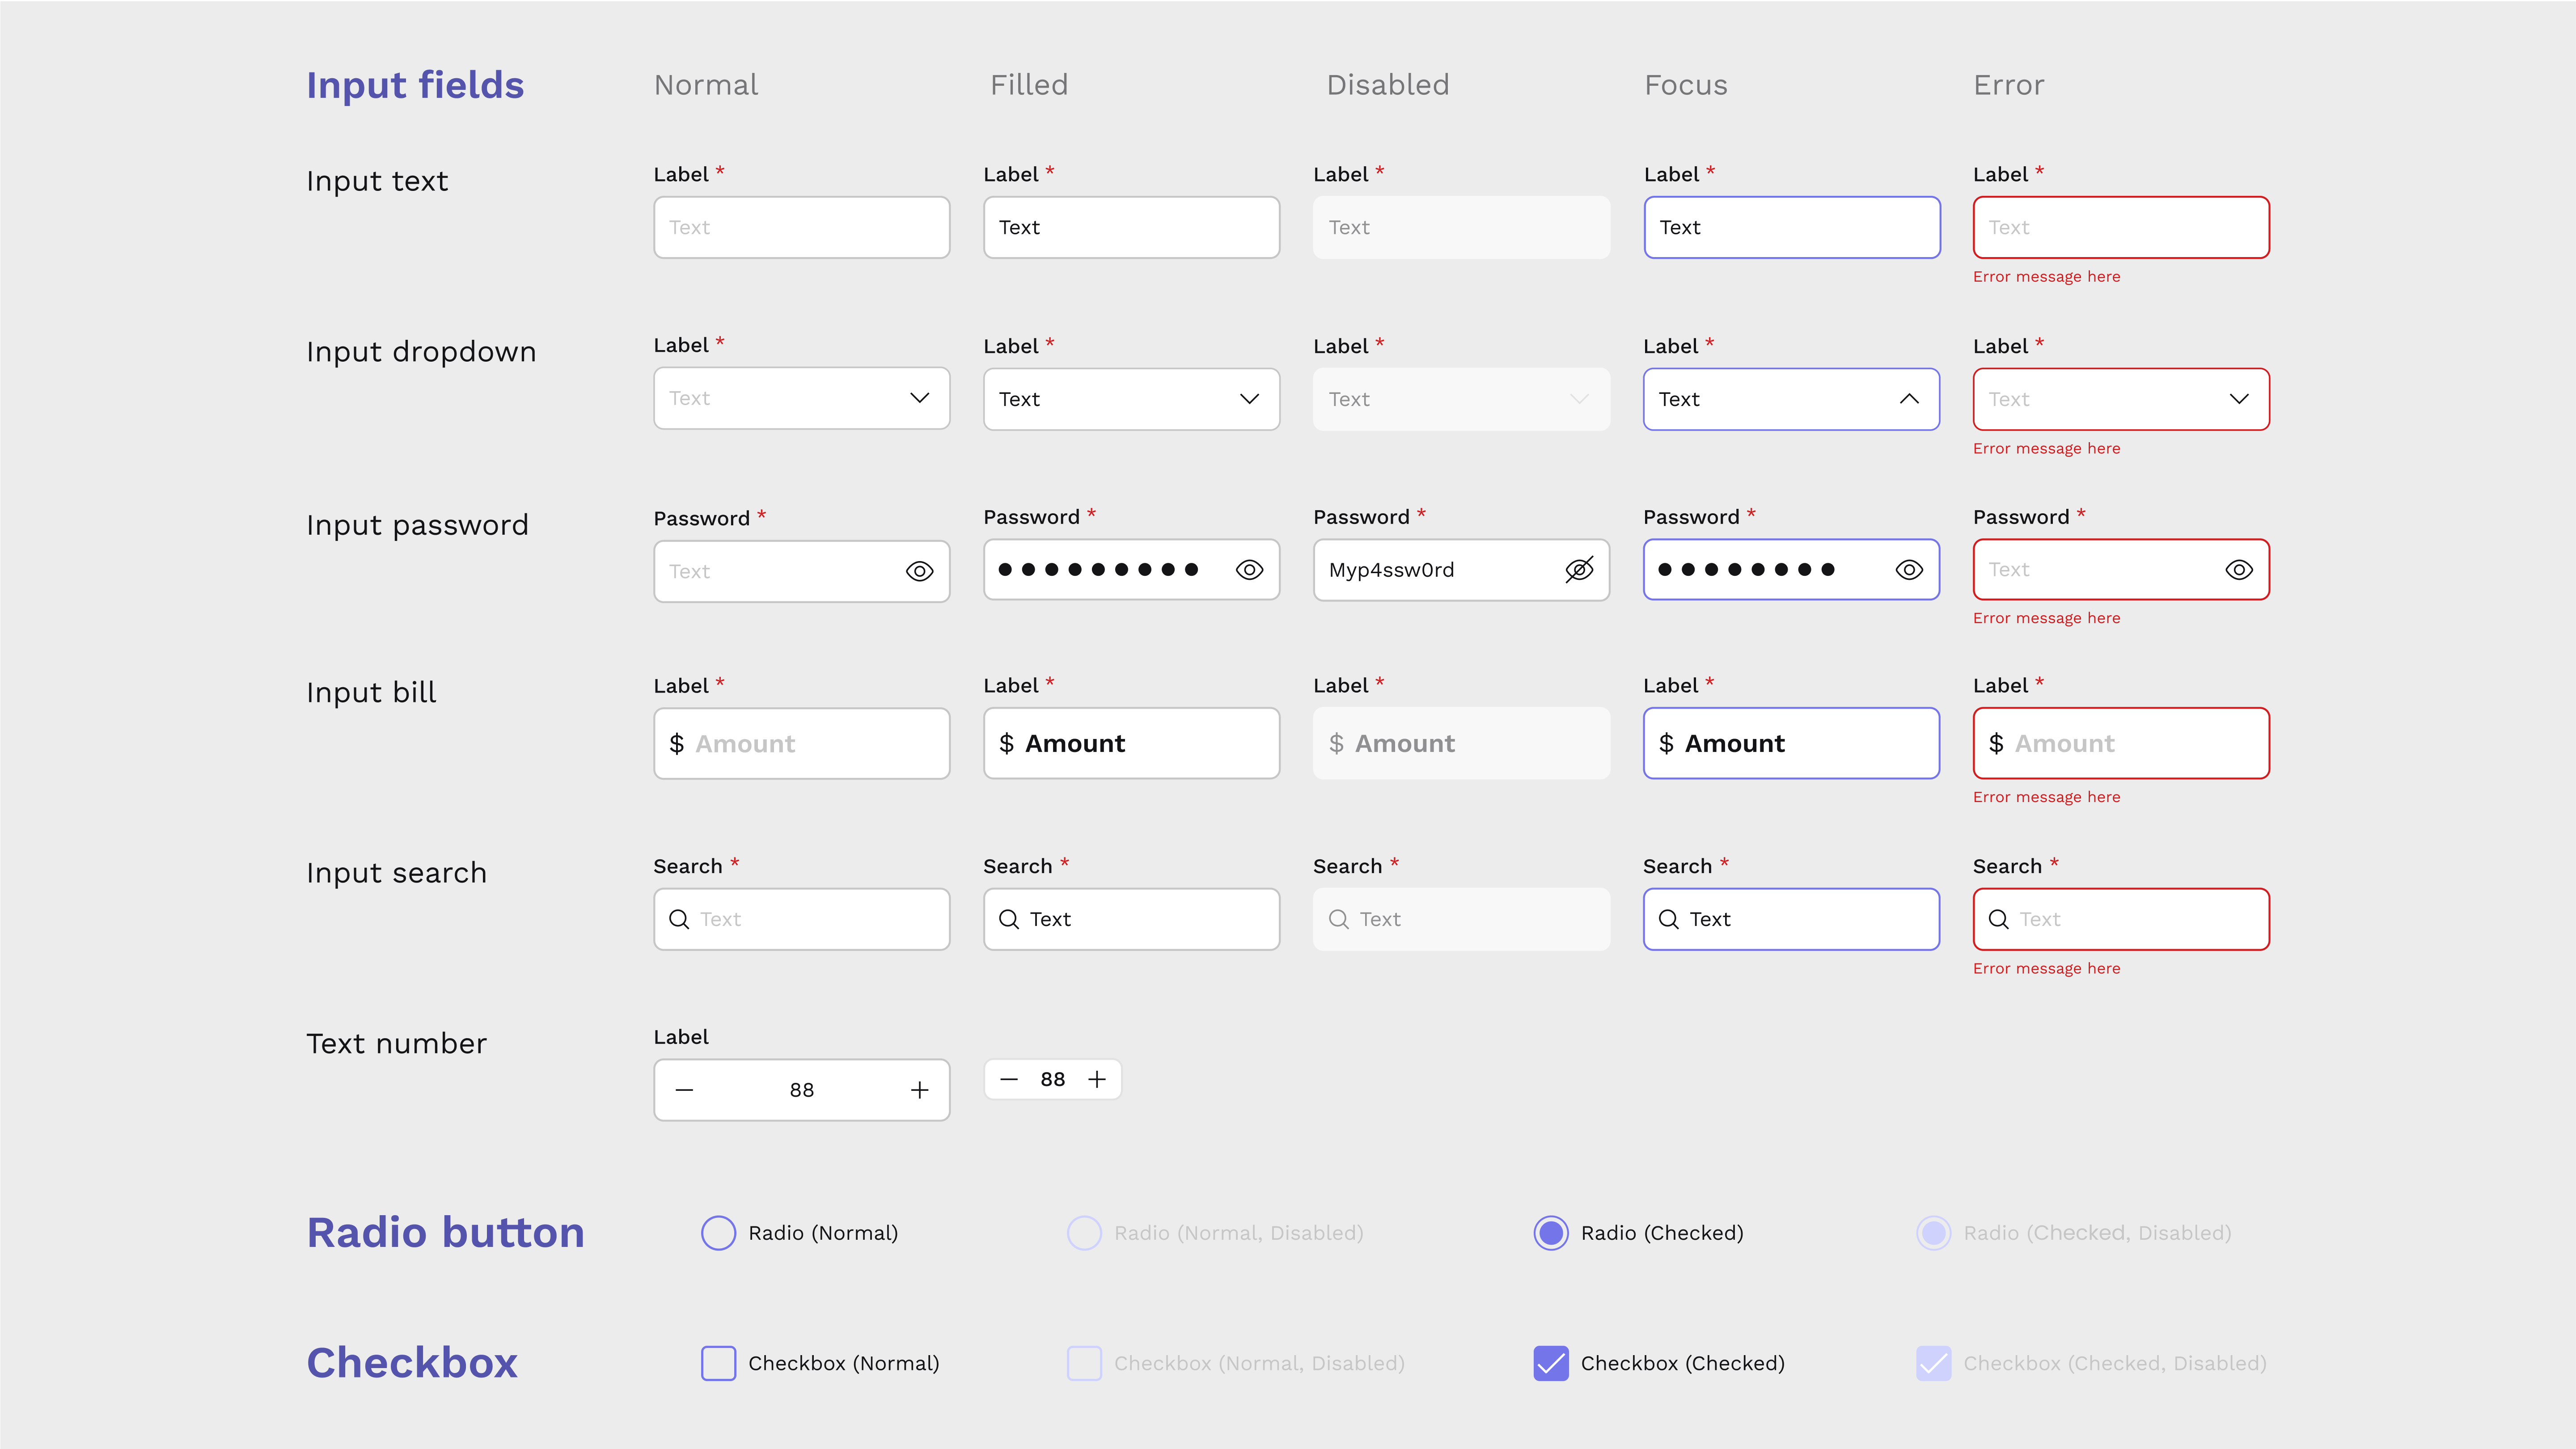Increase value with plus in labeled number field
Viewport: 2576px width, 1449px height.
920,1090
